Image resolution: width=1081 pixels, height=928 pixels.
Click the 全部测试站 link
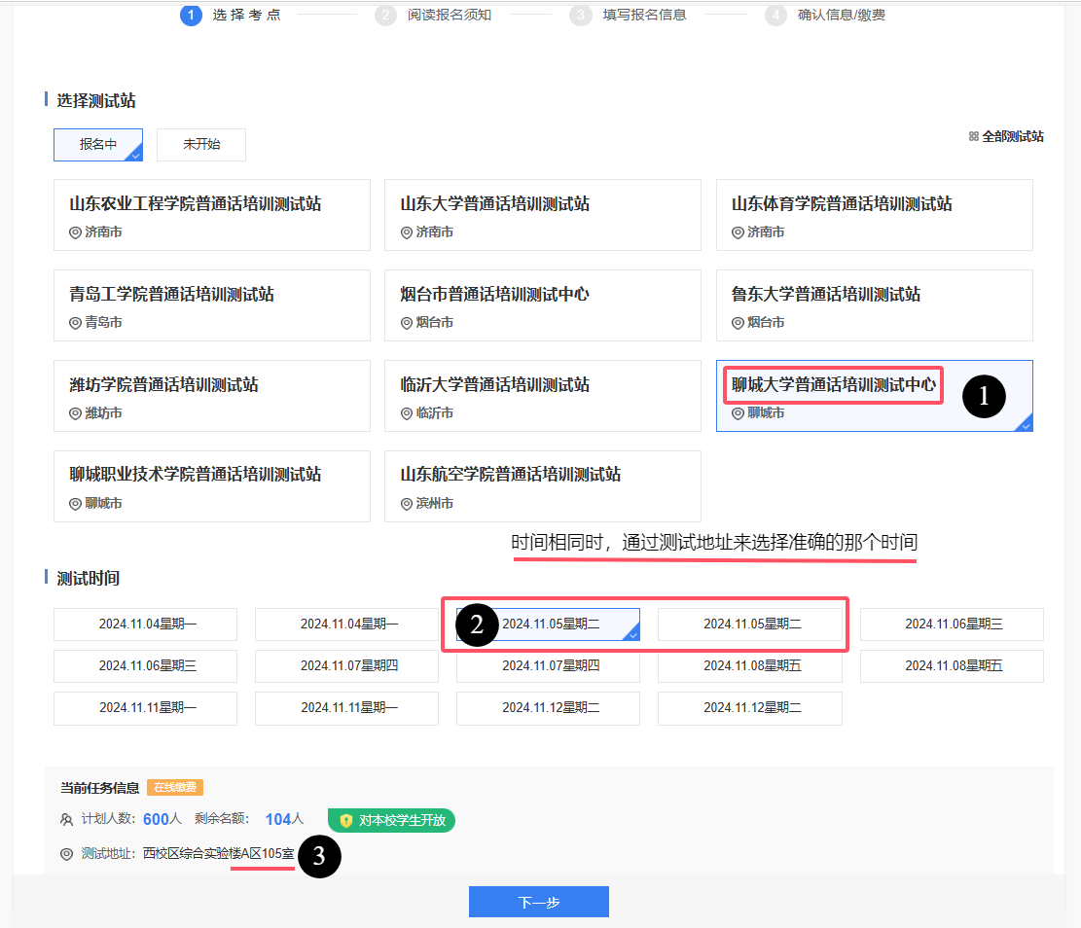(x=1012, y=137)
